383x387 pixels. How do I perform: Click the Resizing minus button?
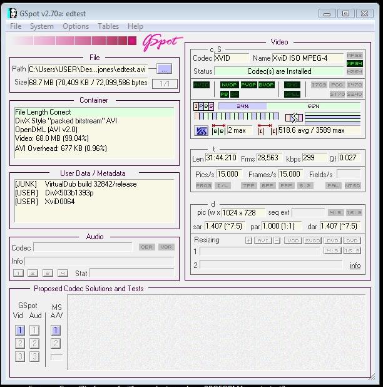277,240
